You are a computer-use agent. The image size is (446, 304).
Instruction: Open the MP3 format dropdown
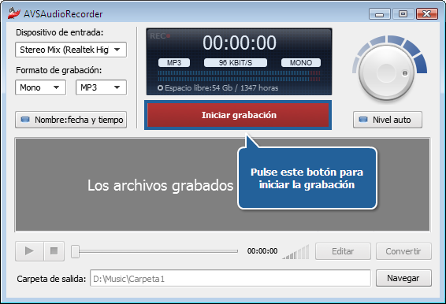pos(101,87)
